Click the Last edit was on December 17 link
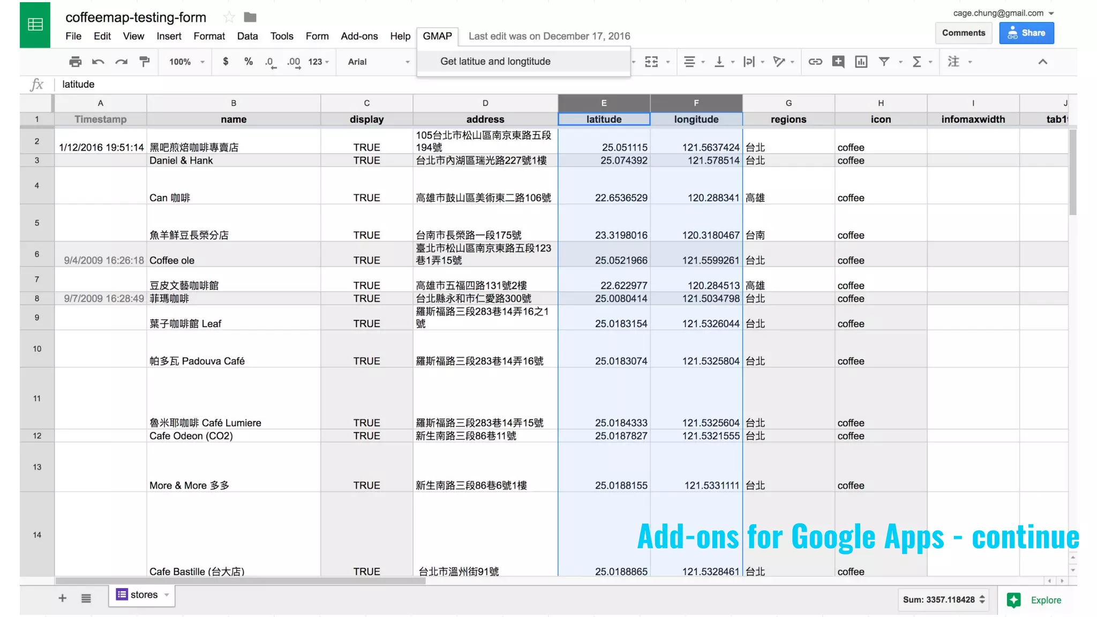 (549, 36)
